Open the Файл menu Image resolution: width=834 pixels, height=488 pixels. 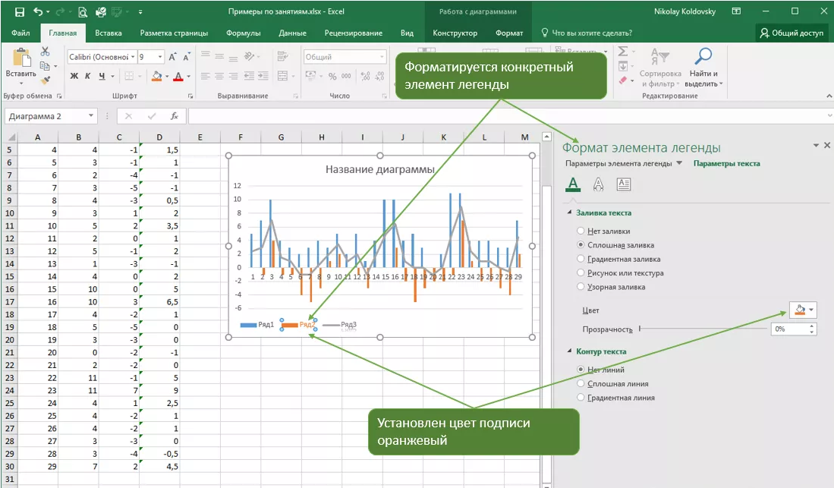pos(20,33)
